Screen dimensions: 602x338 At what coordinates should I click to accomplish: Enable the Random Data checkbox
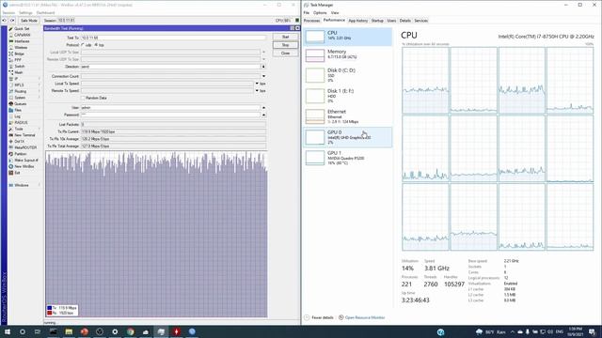[83, 98]
